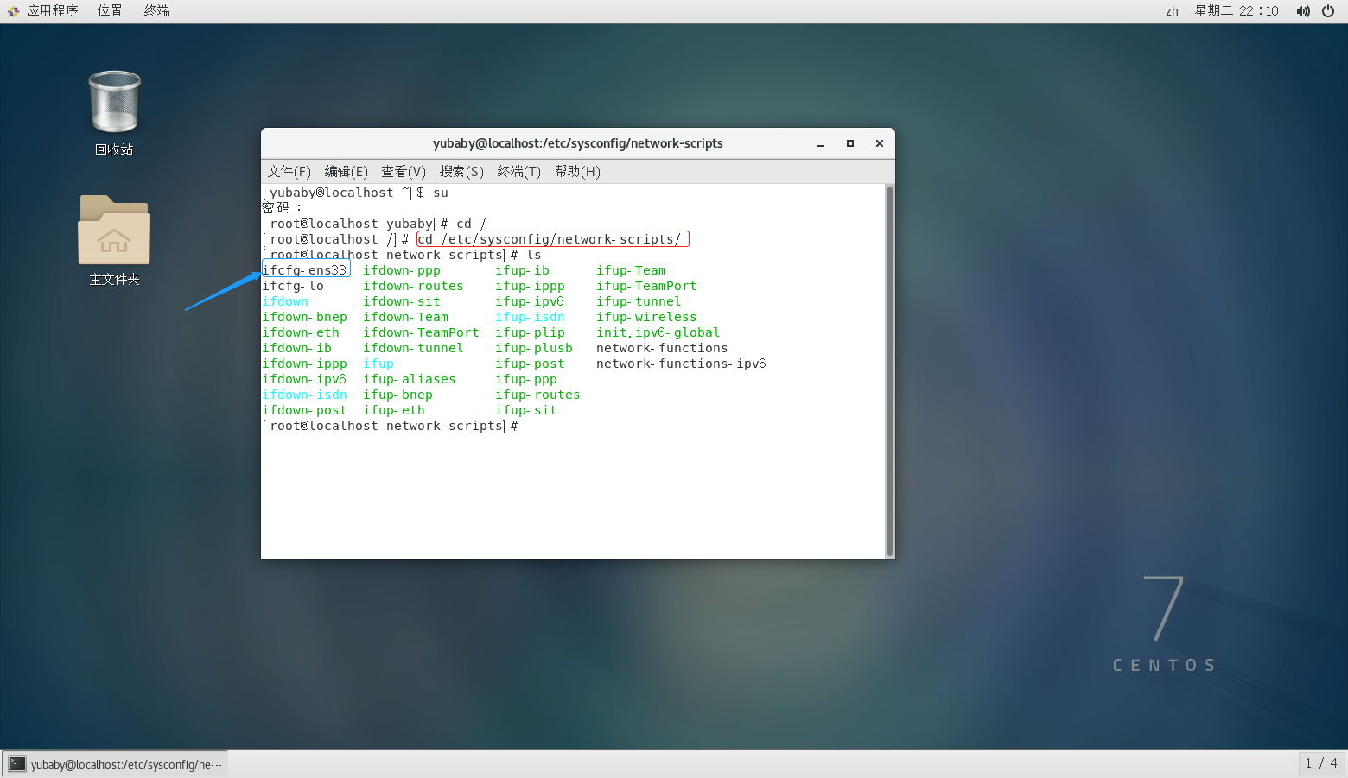The image size is (1348, 778).
Task: Click the terminal icon in taskbar
Action: [x=16, y=763]
